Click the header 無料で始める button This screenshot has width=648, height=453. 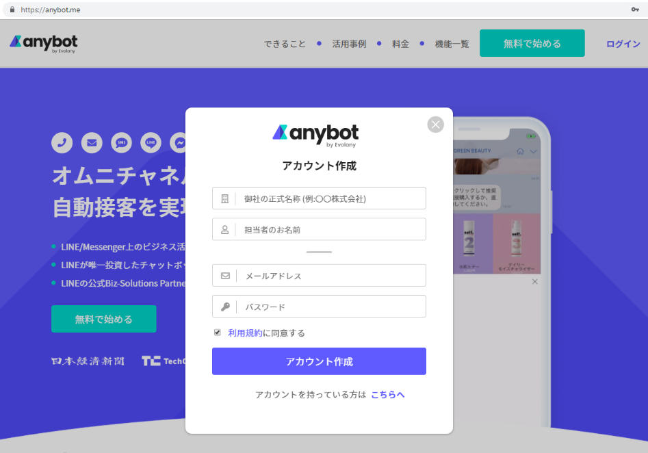tap(532, 43)
